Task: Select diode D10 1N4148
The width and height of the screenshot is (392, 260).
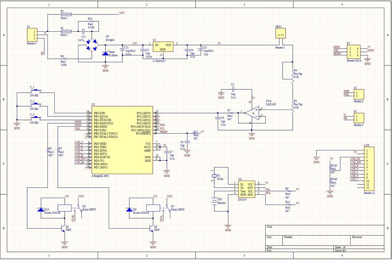Action: 41,210
